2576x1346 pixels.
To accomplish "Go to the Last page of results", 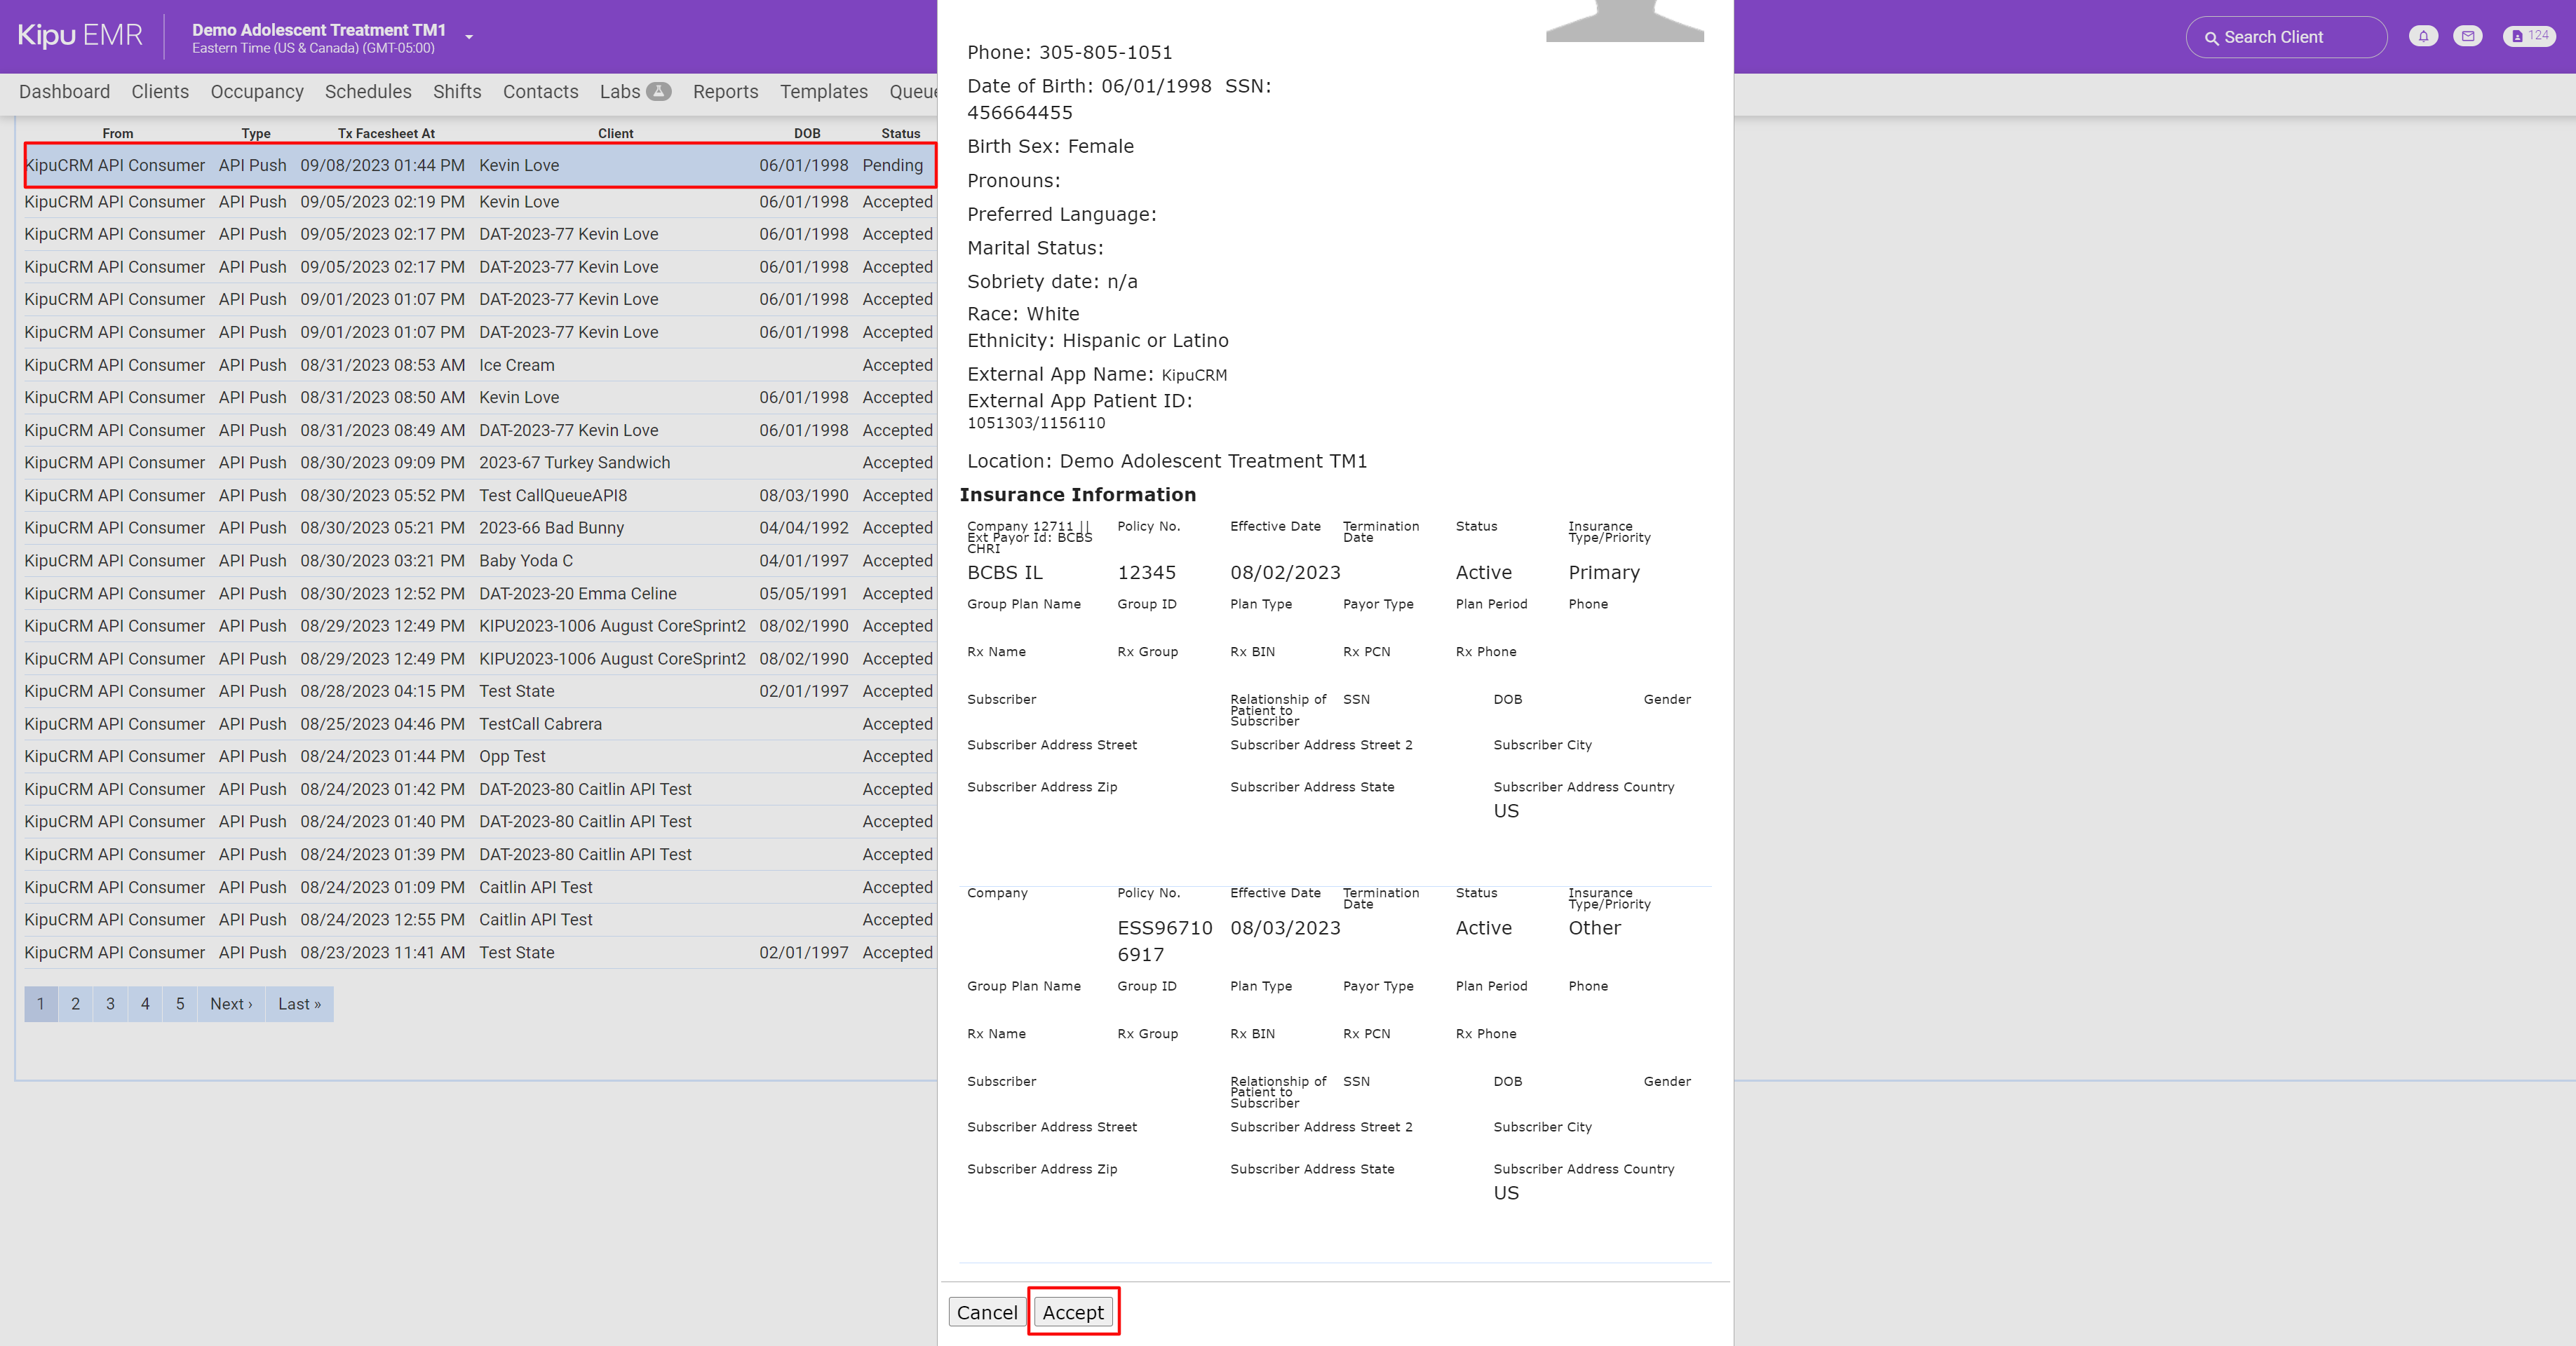I will click(x=298, y=1005).
